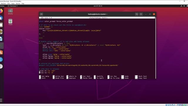The image size is (188, 106).
Task: Restore the VirtualBox host window size
Action: (x=184, y=1)
